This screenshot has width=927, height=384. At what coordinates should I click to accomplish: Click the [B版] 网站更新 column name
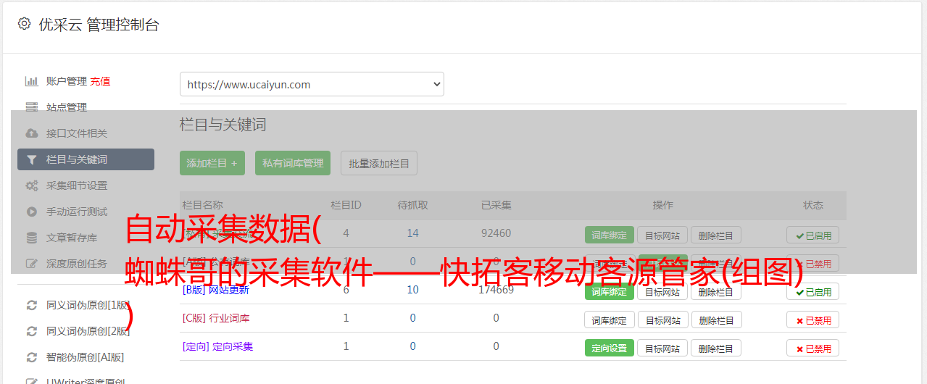coord(215,290)
